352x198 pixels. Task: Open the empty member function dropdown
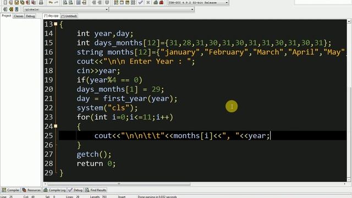[152, 9]
